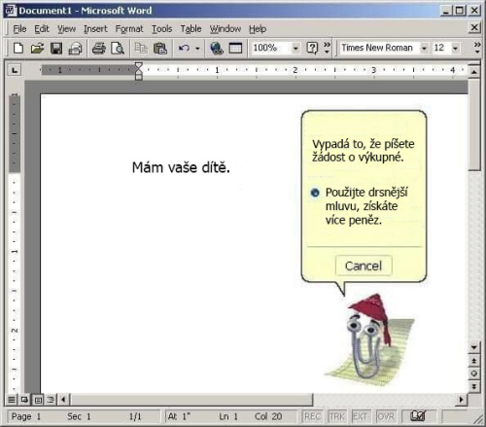Click in the Times New Roman font box

(379, 48)
